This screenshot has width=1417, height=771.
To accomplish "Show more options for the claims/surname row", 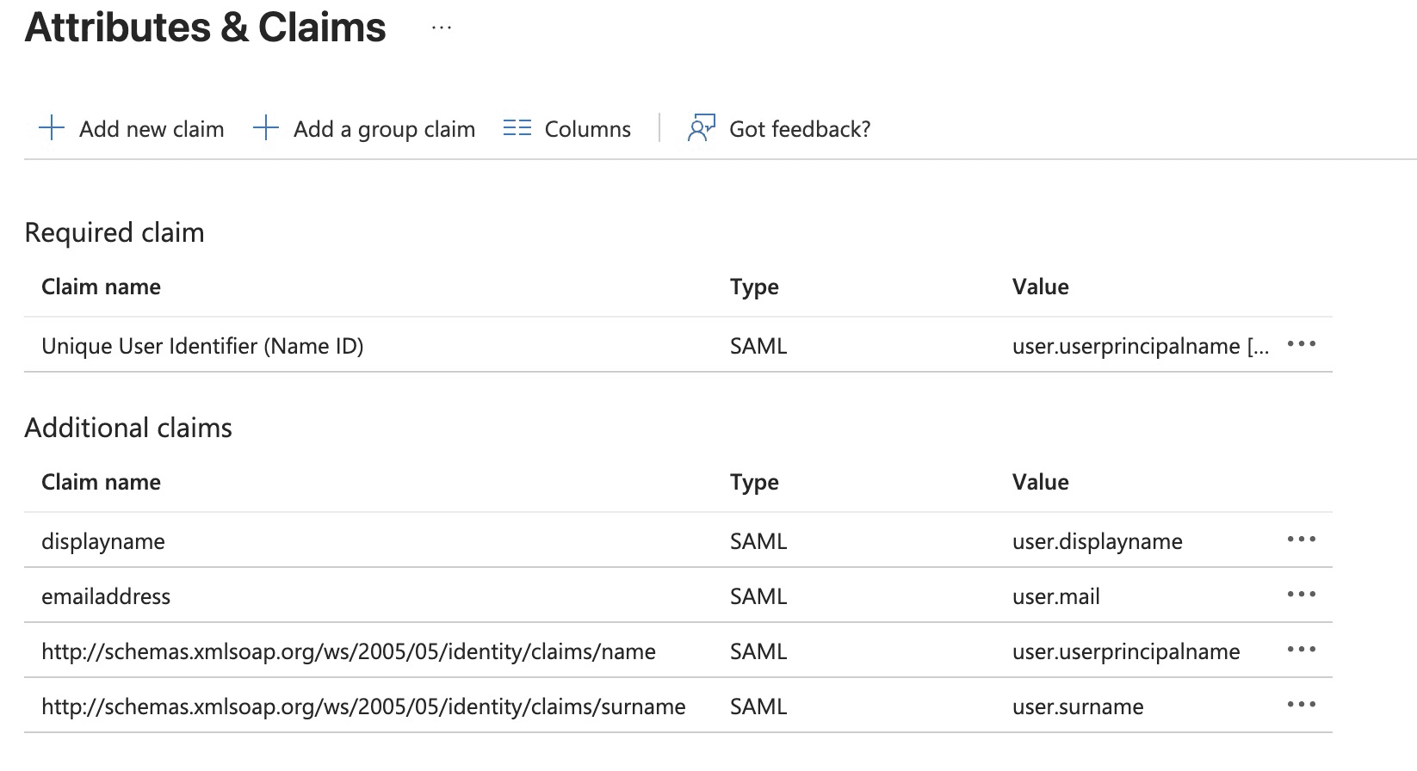I will (x=1301, y=706).
